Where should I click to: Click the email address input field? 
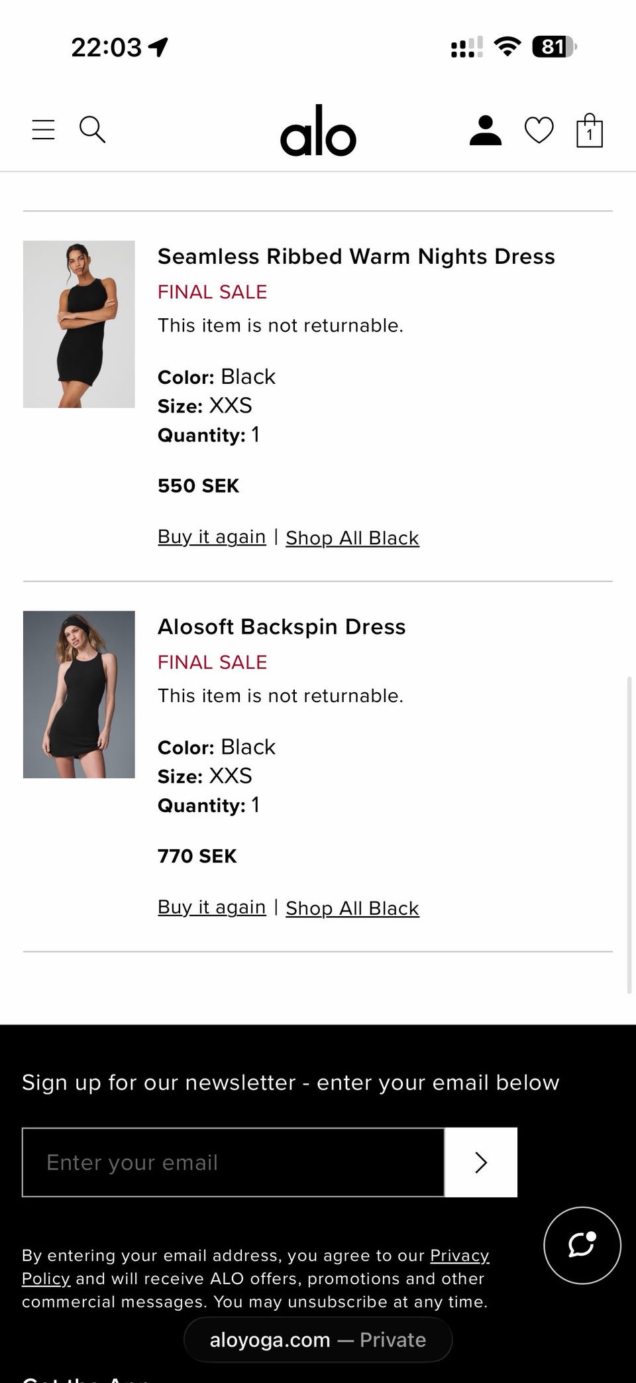click(x=233, y=1162)
